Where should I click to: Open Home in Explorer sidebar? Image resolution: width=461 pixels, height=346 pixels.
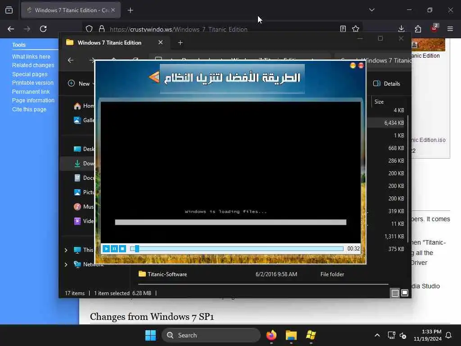point(84,106)
